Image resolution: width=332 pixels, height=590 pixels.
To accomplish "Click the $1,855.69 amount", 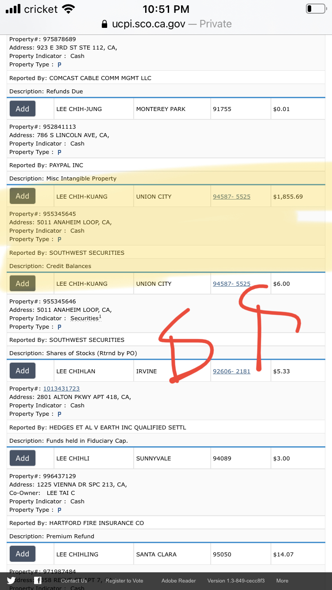I will pyautogui.click(x=288, y=196).
